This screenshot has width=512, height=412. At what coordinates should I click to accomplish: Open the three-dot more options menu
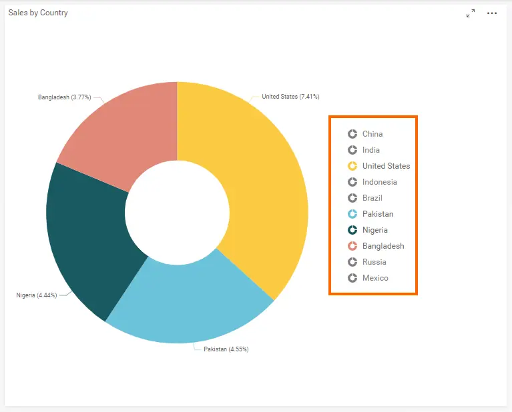point(492,13)
